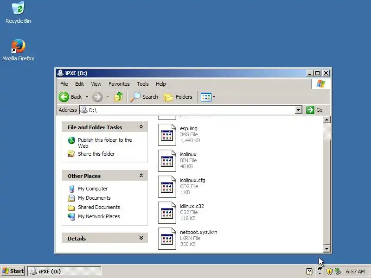Toggle the Folders pane button
The width and height of the screenshot is (371, 278).
click(178, 97)
